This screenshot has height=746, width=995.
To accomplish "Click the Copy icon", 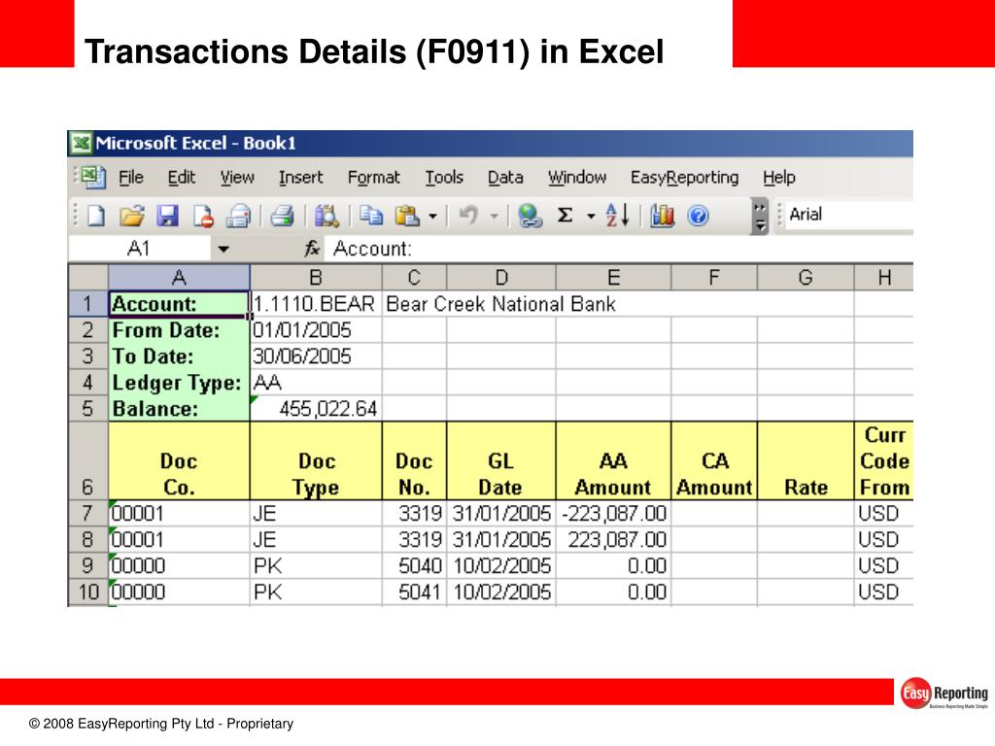I will [x=371, y=217].
